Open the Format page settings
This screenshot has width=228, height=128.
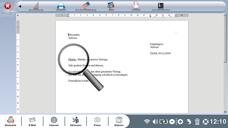point(136,7)
